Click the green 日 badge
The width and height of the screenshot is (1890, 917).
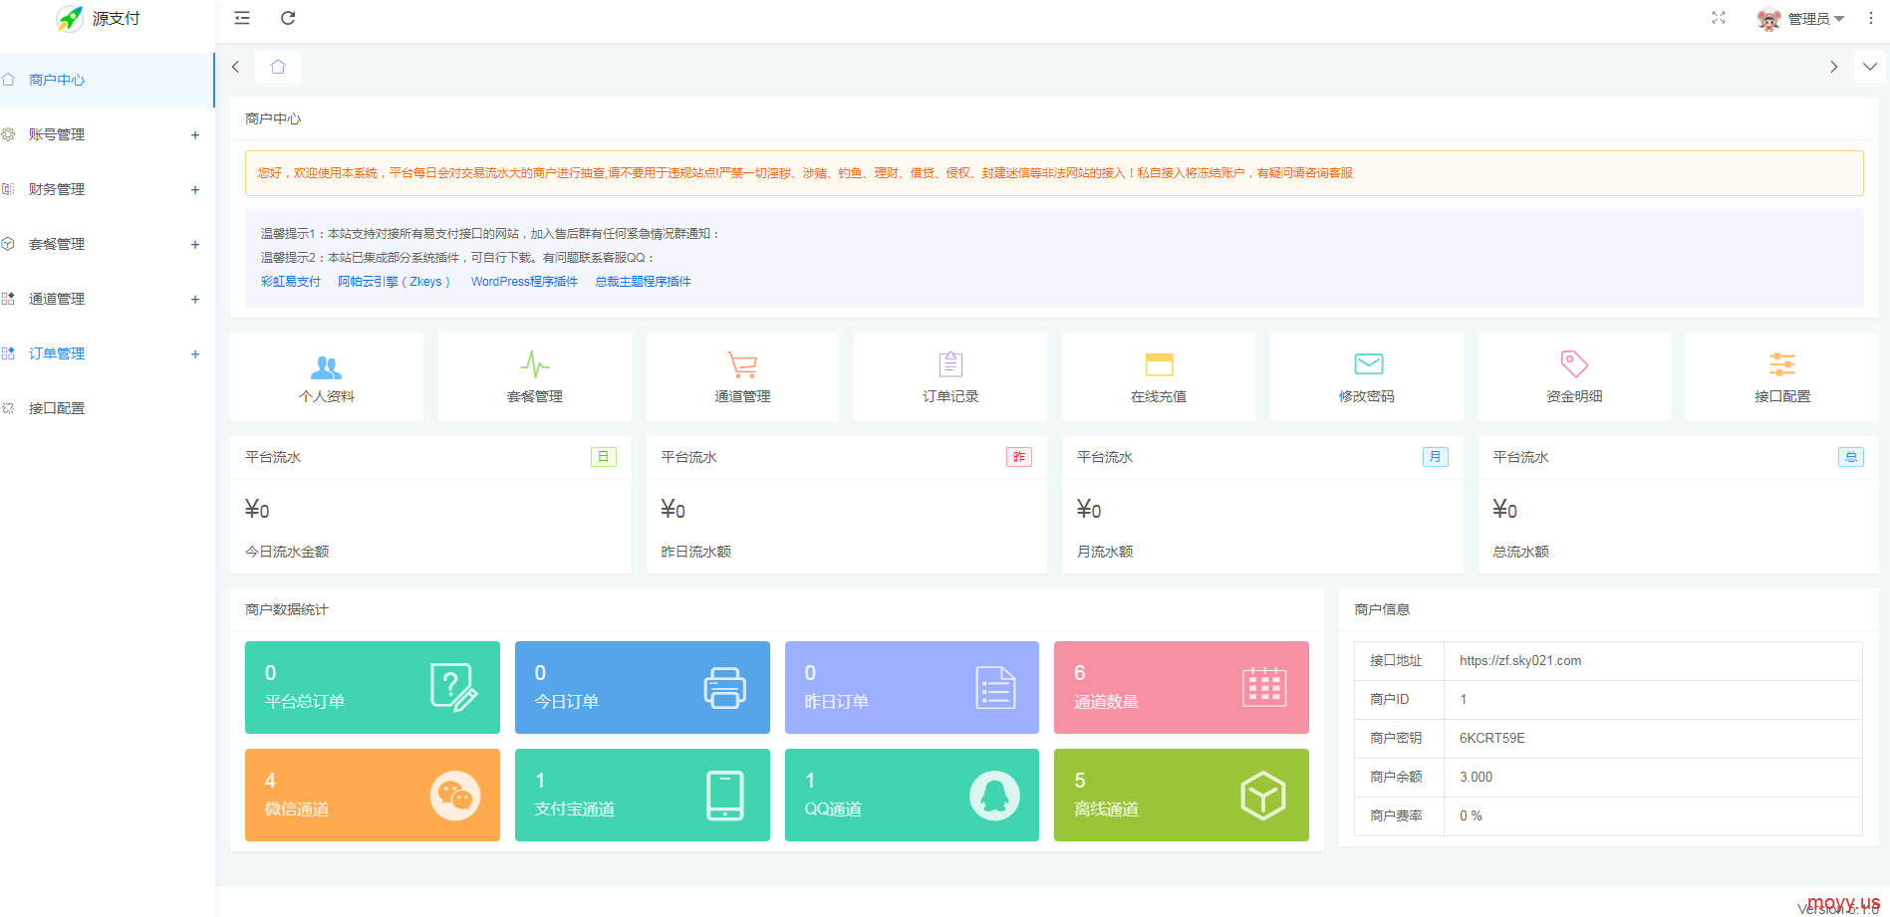(x=604, y=457)
